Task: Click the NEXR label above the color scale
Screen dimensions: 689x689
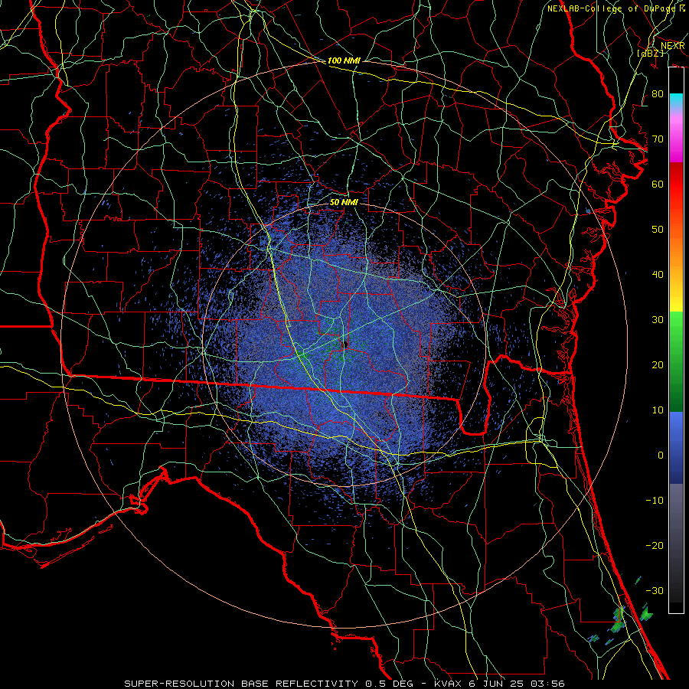Action: (x=672, y=46)
